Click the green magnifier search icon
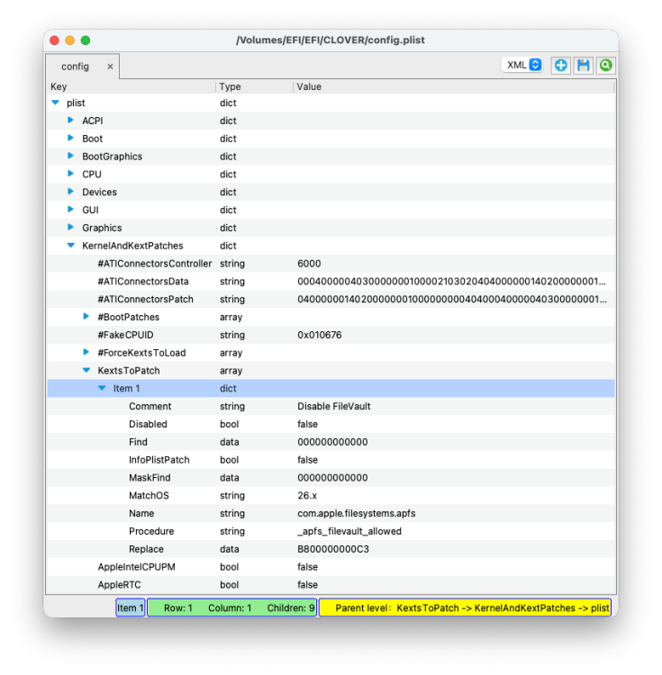This screenshot has width=662, height=675. 606,66
